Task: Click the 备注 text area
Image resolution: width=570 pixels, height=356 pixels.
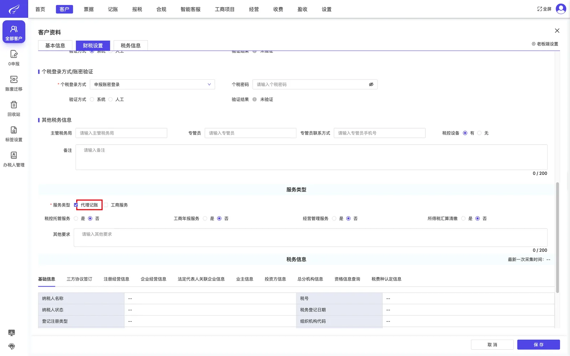Action: (x=311, y=157)
